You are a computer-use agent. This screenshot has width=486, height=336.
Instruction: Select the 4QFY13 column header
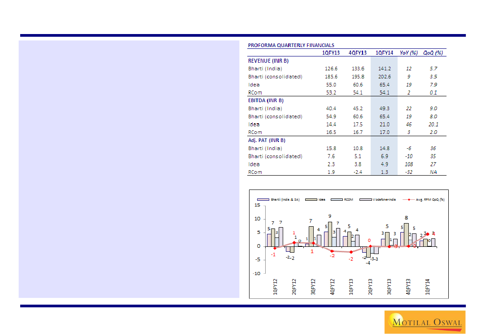pos(357,53)
